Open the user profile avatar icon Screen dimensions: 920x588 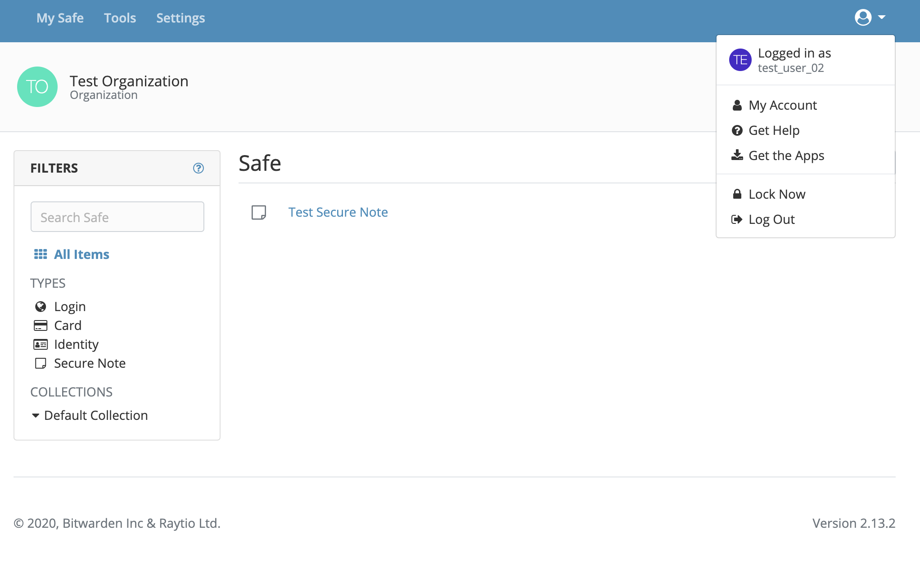click(863, 18)
